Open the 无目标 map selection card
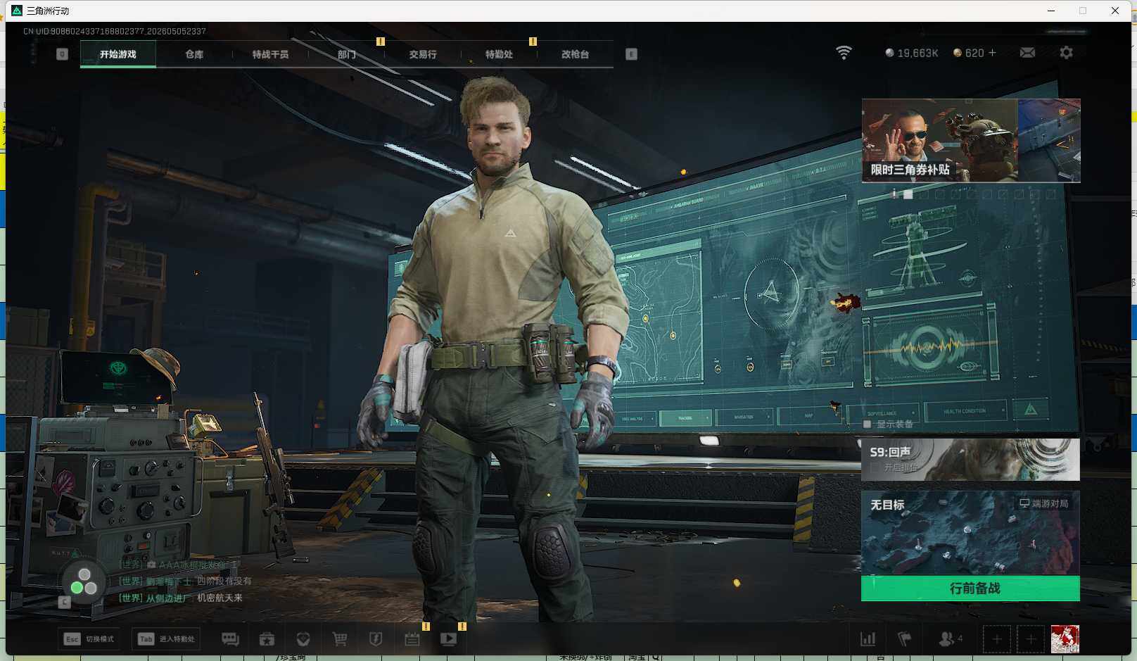This screenshot has height=661, width=1137. [970, 533]
